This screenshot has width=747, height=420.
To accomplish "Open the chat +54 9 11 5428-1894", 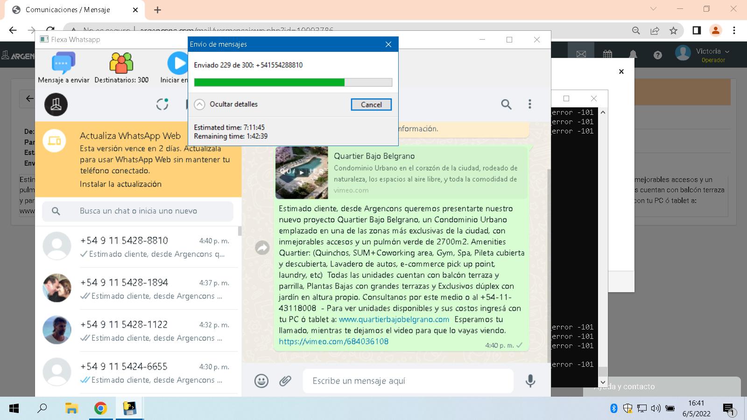I will coord(138,289).
